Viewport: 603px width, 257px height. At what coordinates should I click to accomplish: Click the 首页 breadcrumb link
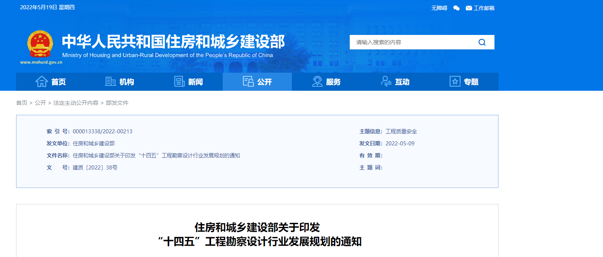point(21,103)
